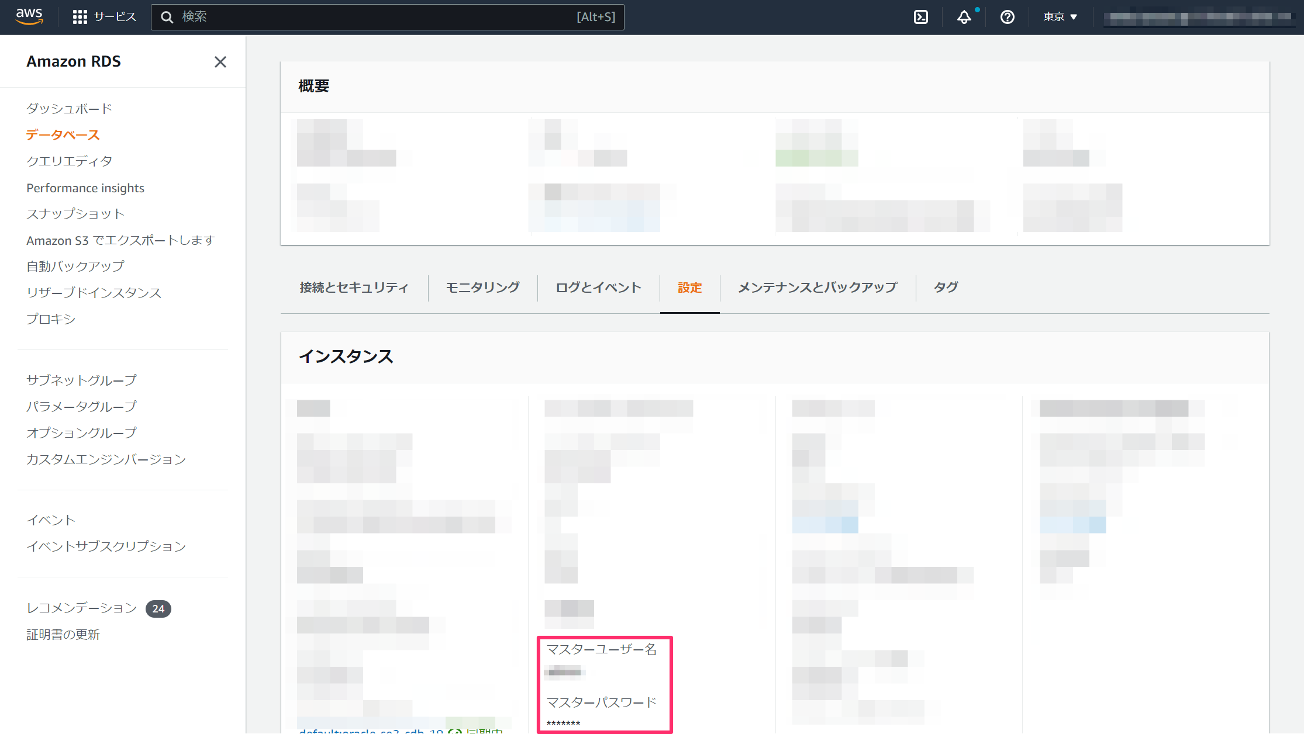Focus the 検索 search field
This screenshot has width=1304, height=734.
click(388, 17)
